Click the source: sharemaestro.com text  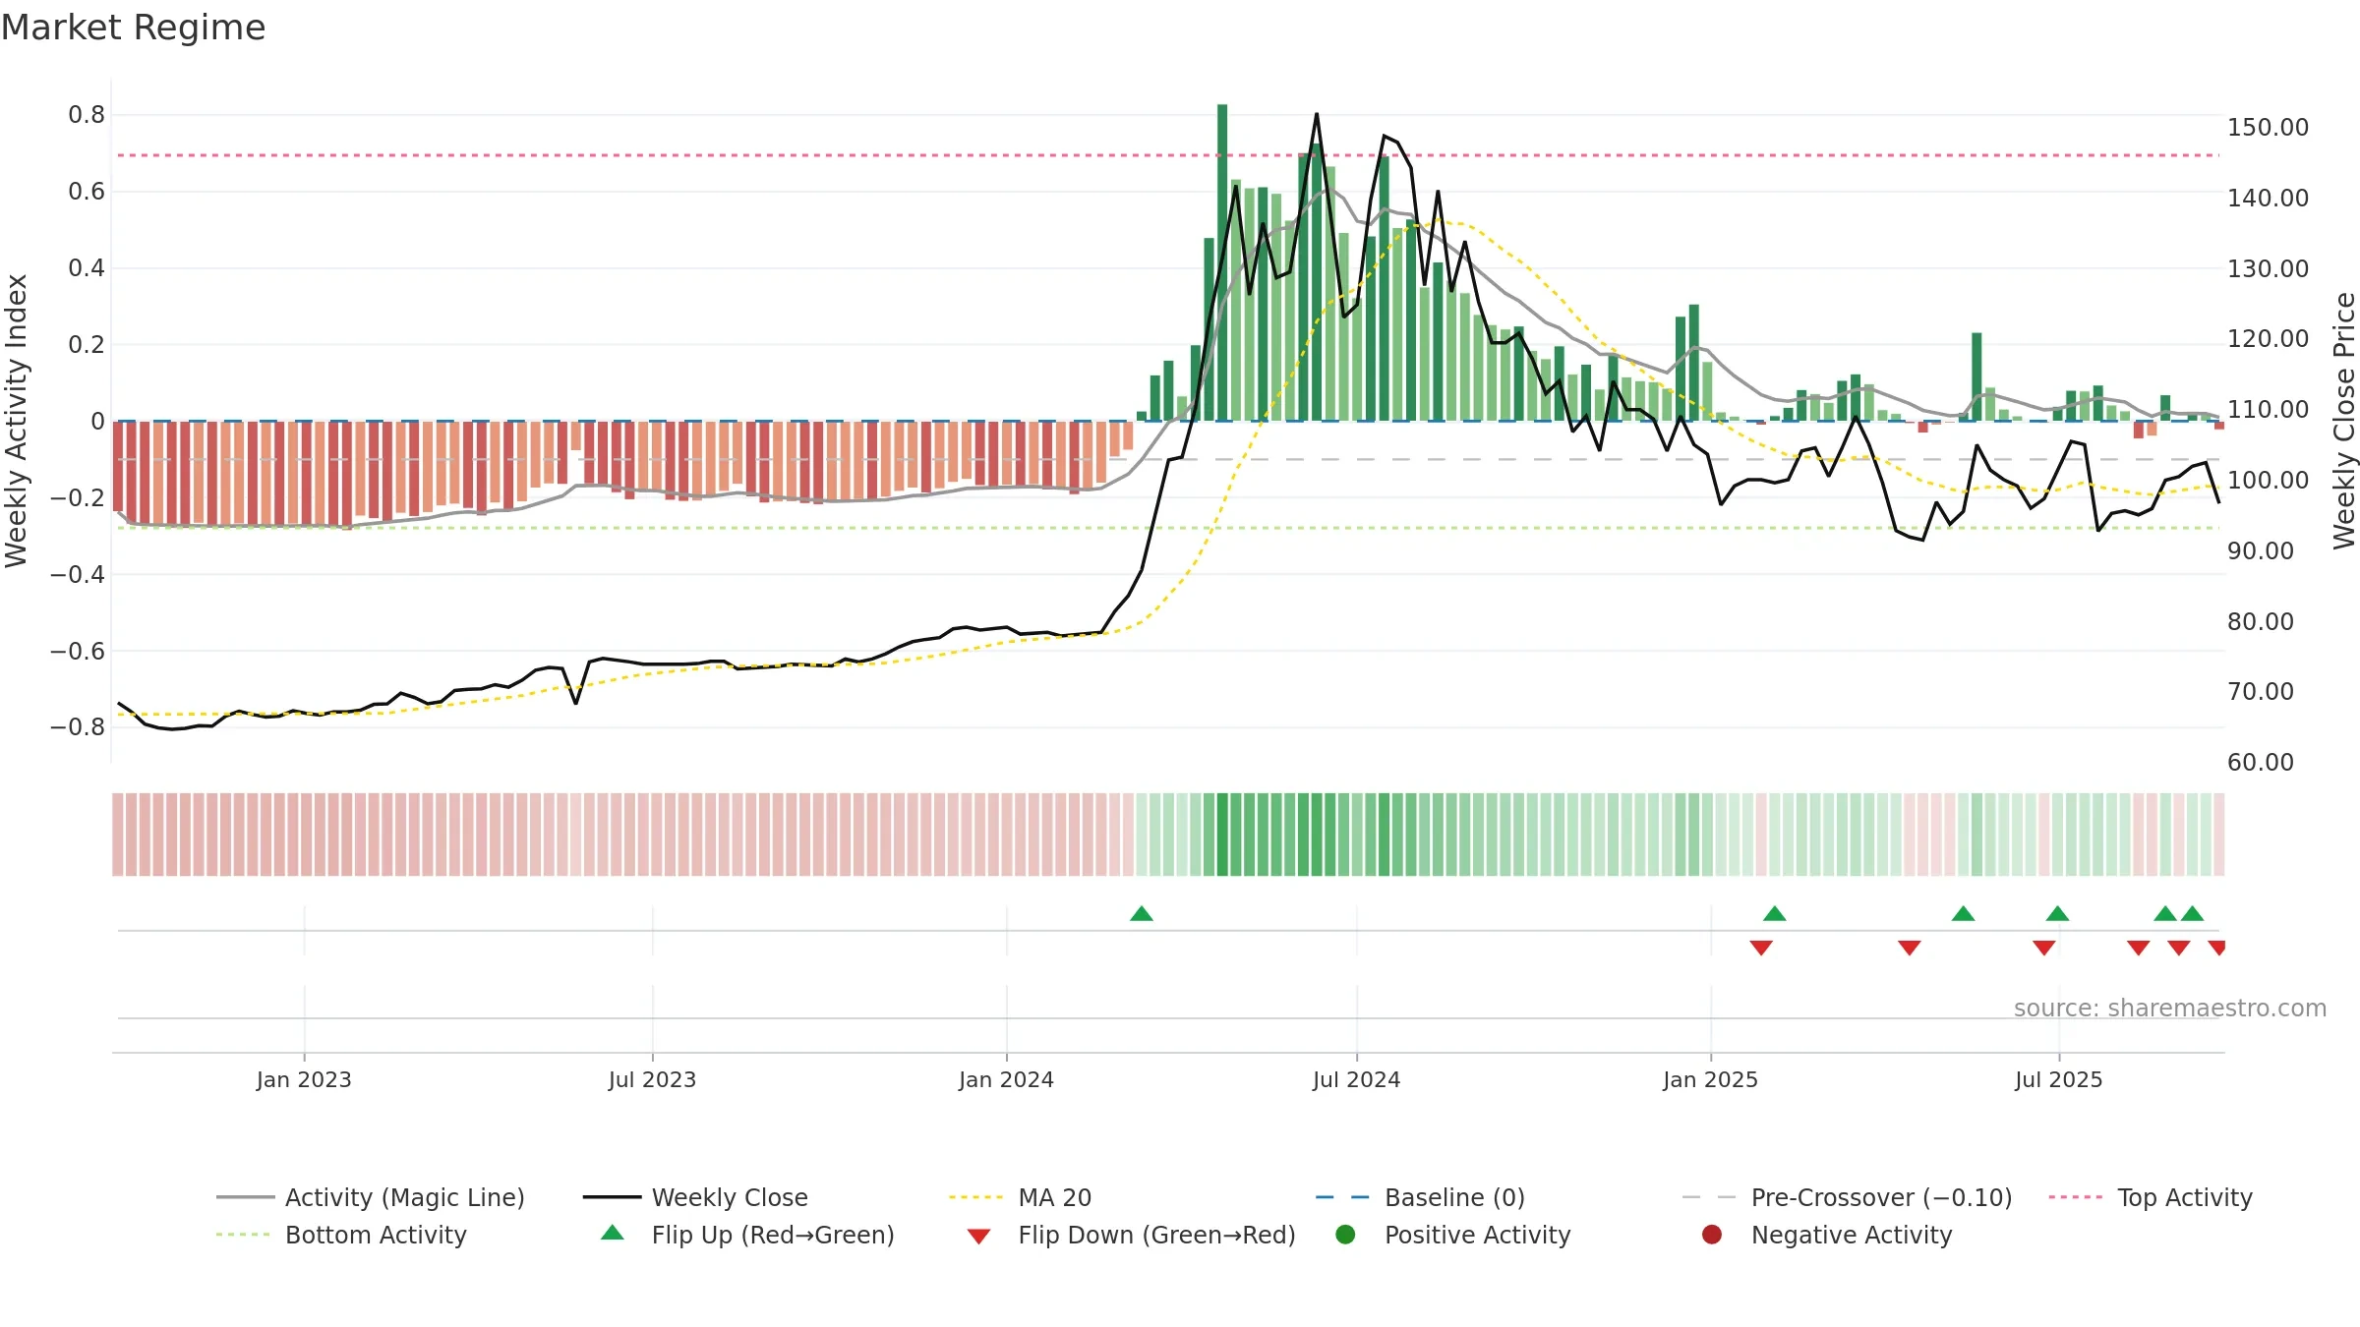2170,1009
